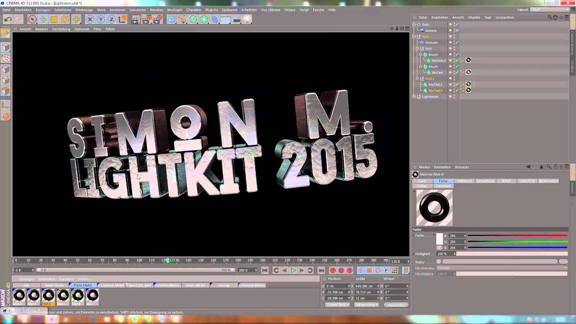Toggle the Z axis lock
Viewport: 576px width, 324px height.
(x=112, y=19)
